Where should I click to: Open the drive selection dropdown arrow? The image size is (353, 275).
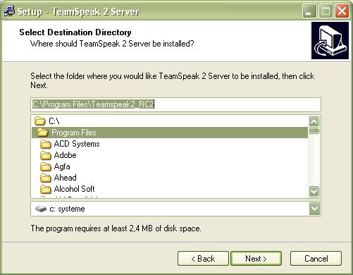[x=314, y=209]
